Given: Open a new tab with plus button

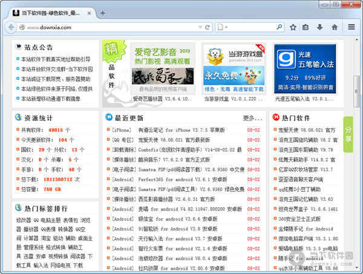Looking at the screenshot, I should [103, 13].
